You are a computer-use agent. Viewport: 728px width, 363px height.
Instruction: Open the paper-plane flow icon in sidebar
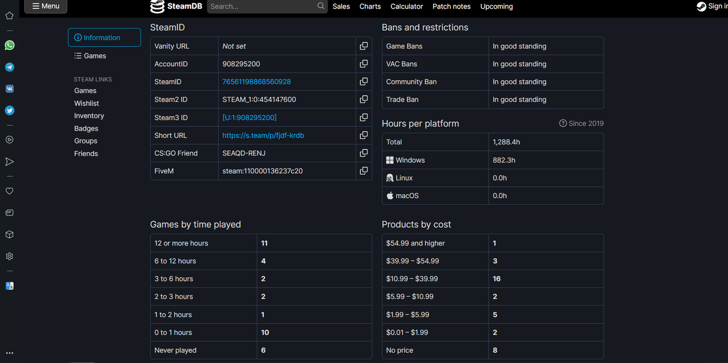point(10,162)
